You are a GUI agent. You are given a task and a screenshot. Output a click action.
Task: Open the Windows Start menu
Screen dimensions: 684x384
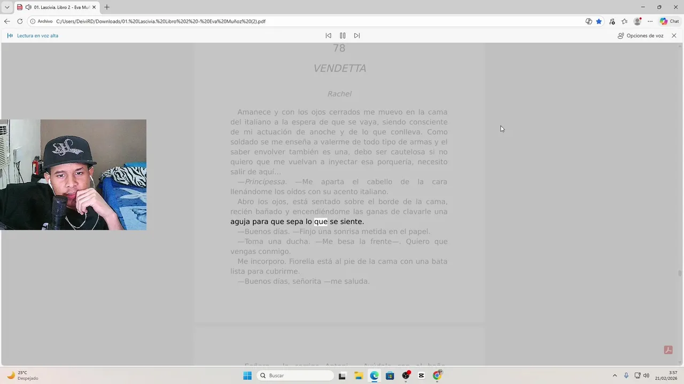pyautogui.click(x=247, y=375)
